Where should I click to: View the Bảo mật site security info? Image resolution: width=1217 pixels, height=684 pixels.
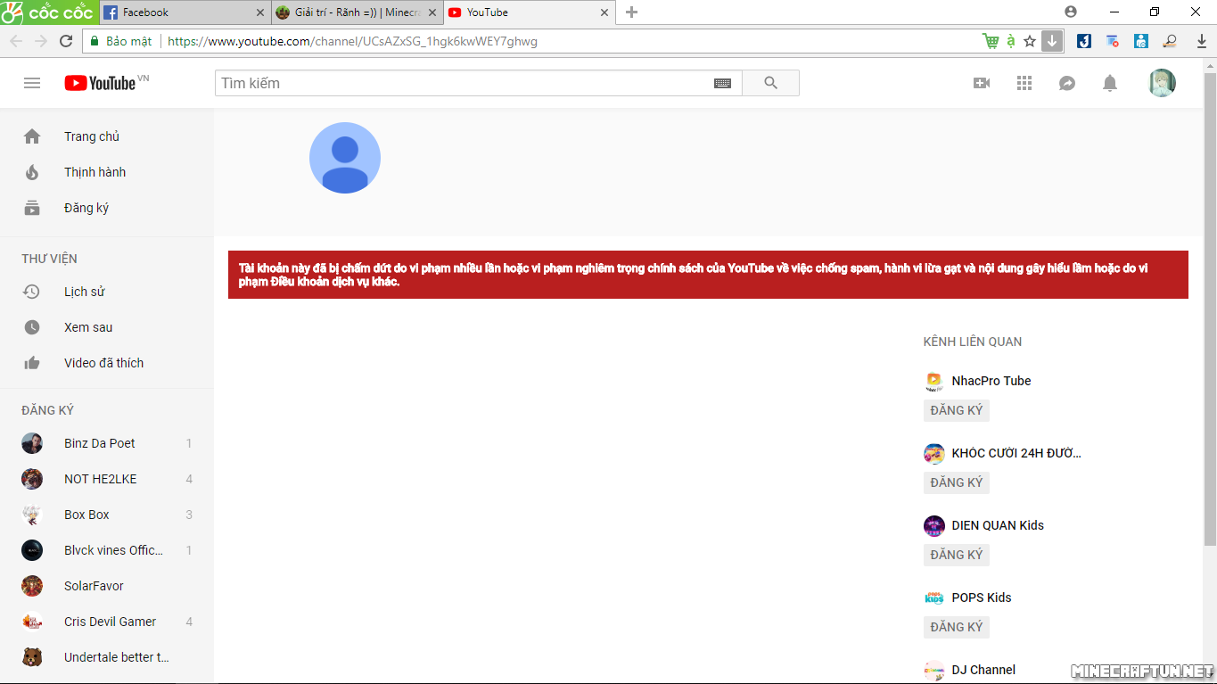click(121, 41)
